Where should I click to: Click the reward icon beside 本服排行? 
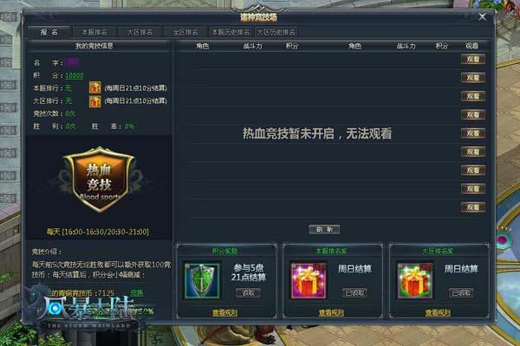pyautogui.click(x=94, y=87)
